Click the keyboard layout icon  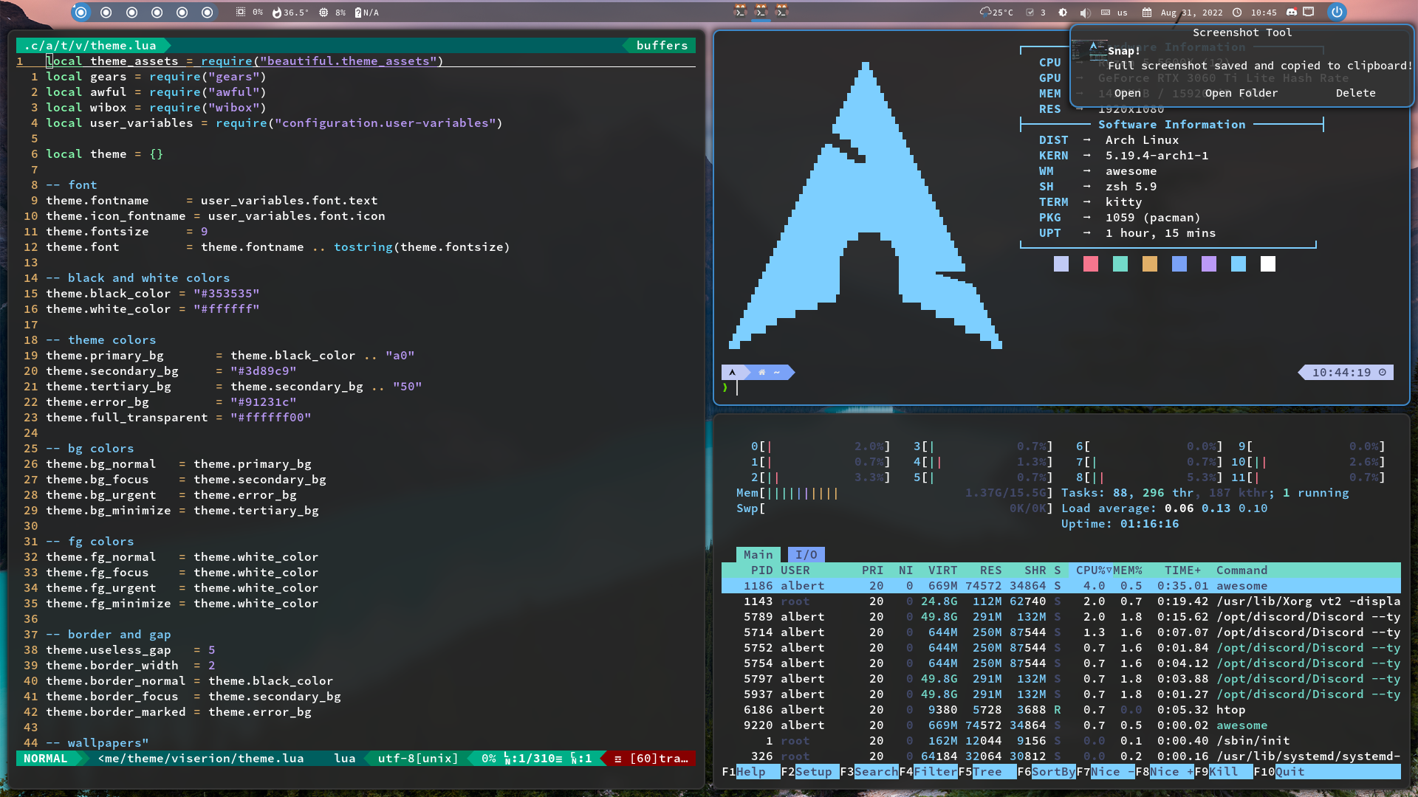click(x=1106, y=13)
